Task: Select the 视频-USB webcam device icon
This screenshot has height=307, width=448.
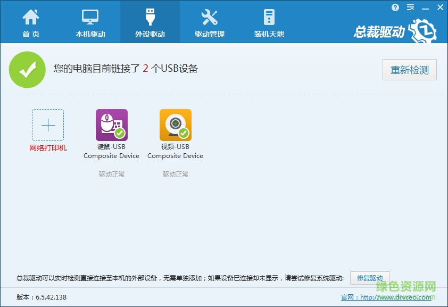Action: [176, 125]
